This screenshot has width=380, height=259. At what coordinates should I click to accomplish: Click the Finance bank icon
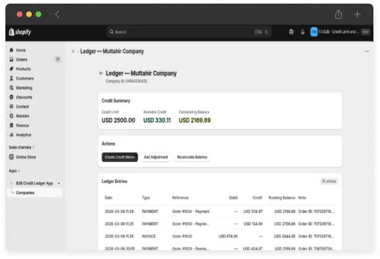coord(11,125)
